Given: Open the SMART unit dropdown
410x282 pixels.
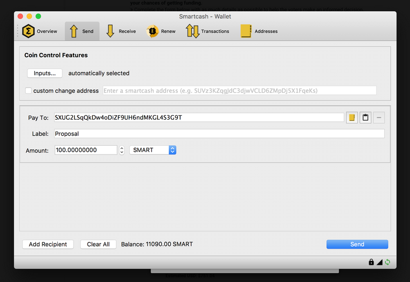Looking at the screenshot, I should click(x=153, y=150).
